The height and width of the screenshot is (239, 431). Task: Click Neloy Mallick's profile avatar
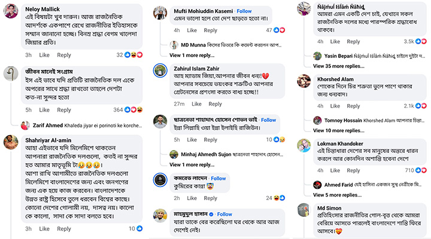pos(11,13)
